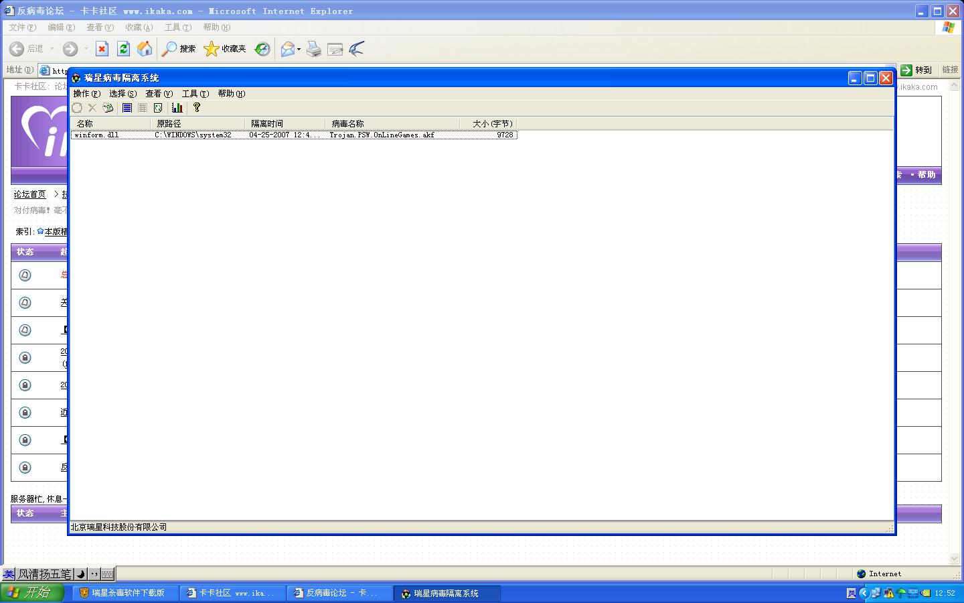Image resolution: width=964 pixels, height=603 pixels.
Task: Open the IE History icon
Action: tap(262, 49)
